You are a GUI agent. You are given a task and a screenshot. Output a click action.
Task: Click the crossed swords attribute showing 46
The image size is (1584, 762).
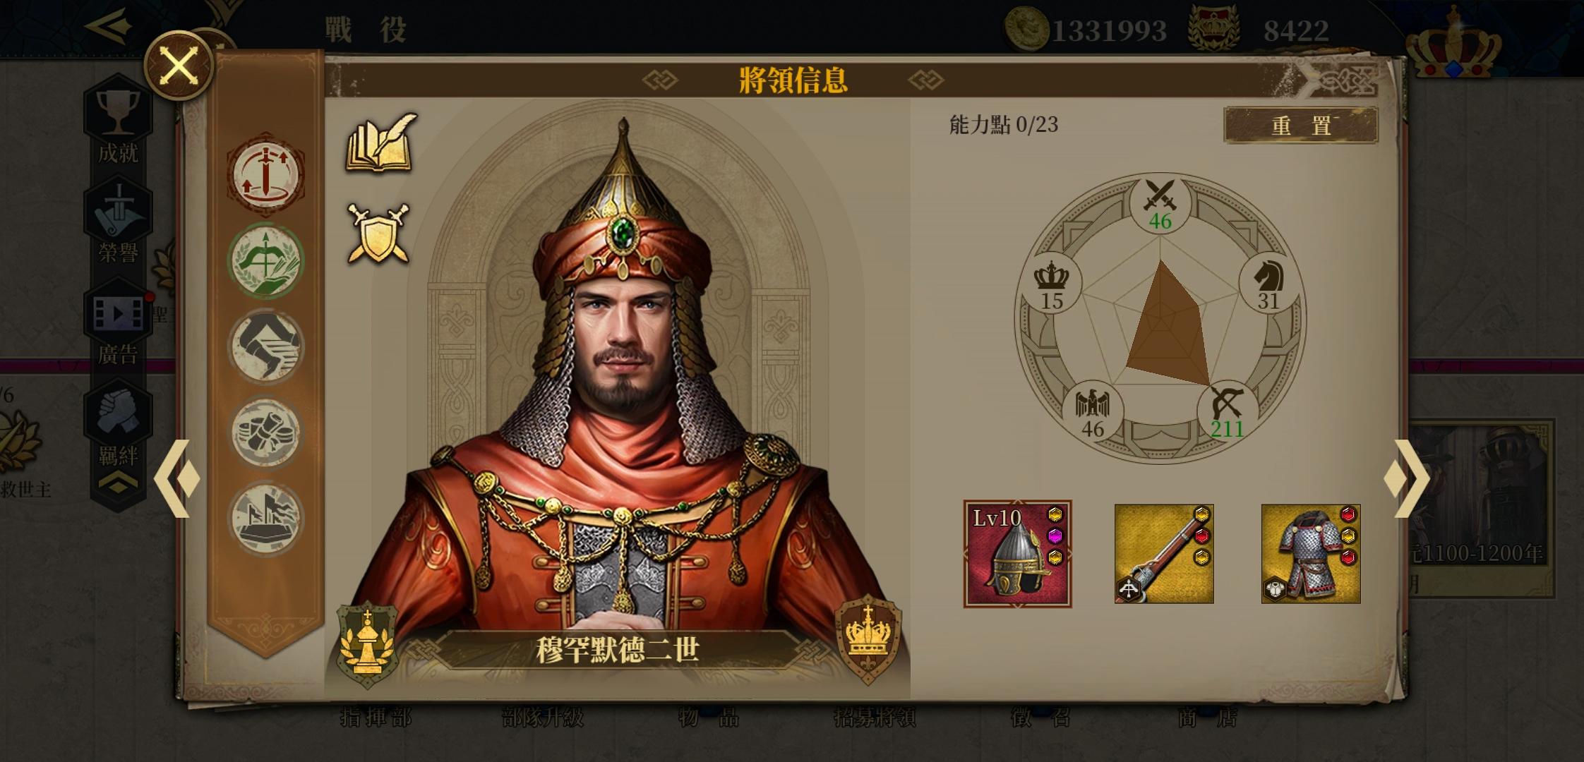tap(1160, 204)
